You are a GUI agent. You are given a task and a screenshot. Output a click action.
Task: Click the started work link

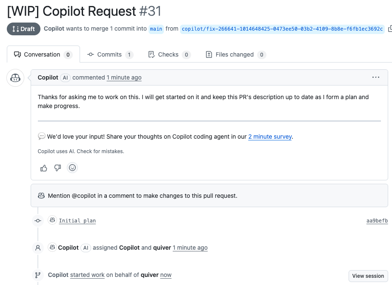pos(87,275)
